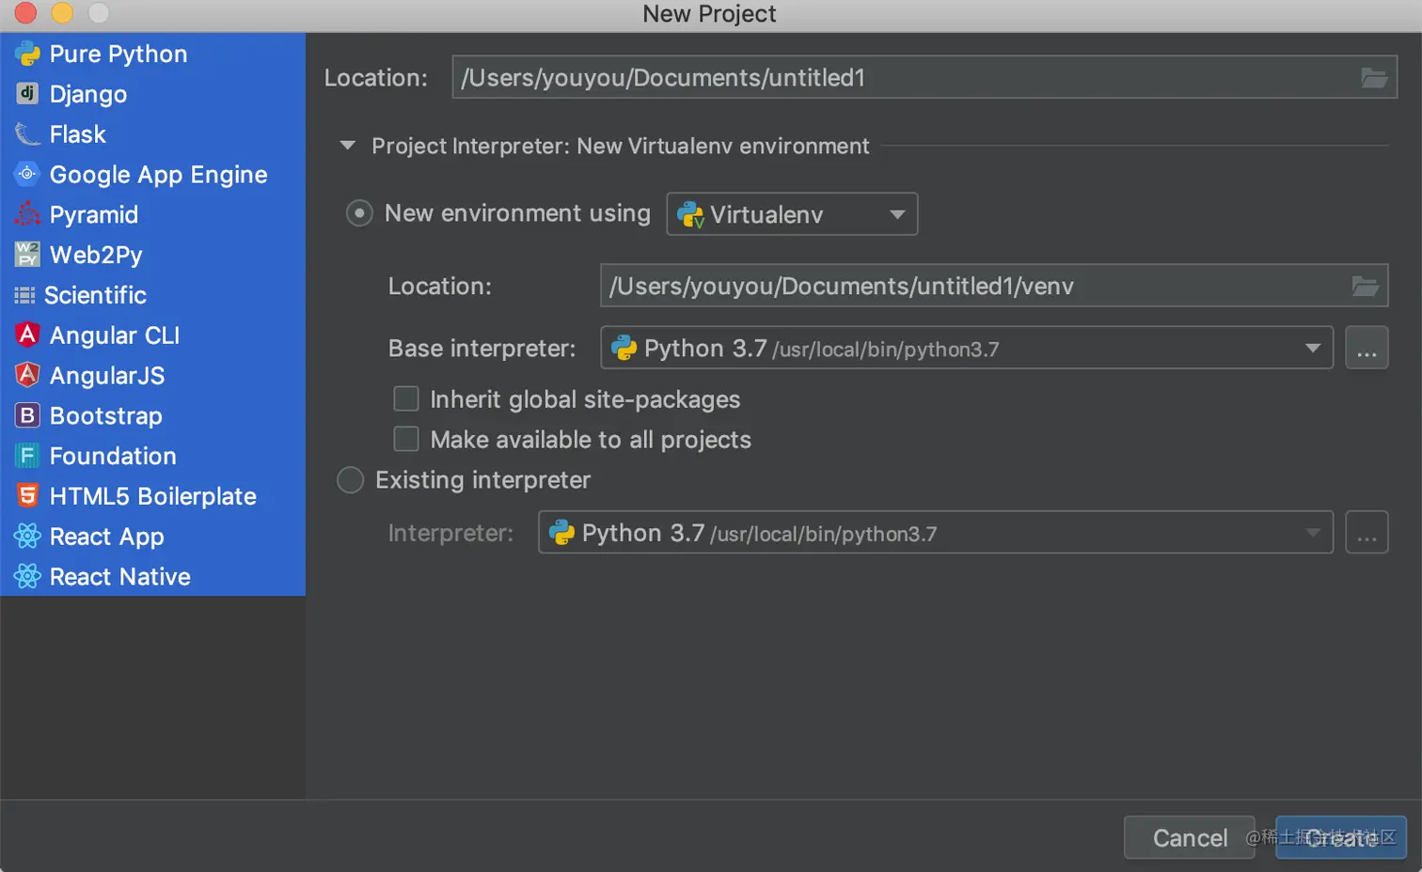The width and height of the screenshot is (1422, 872).
Task: Click the Bootstrap B icon
Action: pyautogui.click(x=27, y=415)
